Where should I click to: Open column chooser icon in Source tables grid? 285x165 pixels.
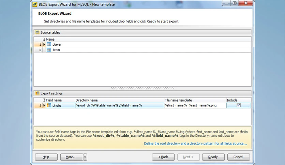[44, 39]
